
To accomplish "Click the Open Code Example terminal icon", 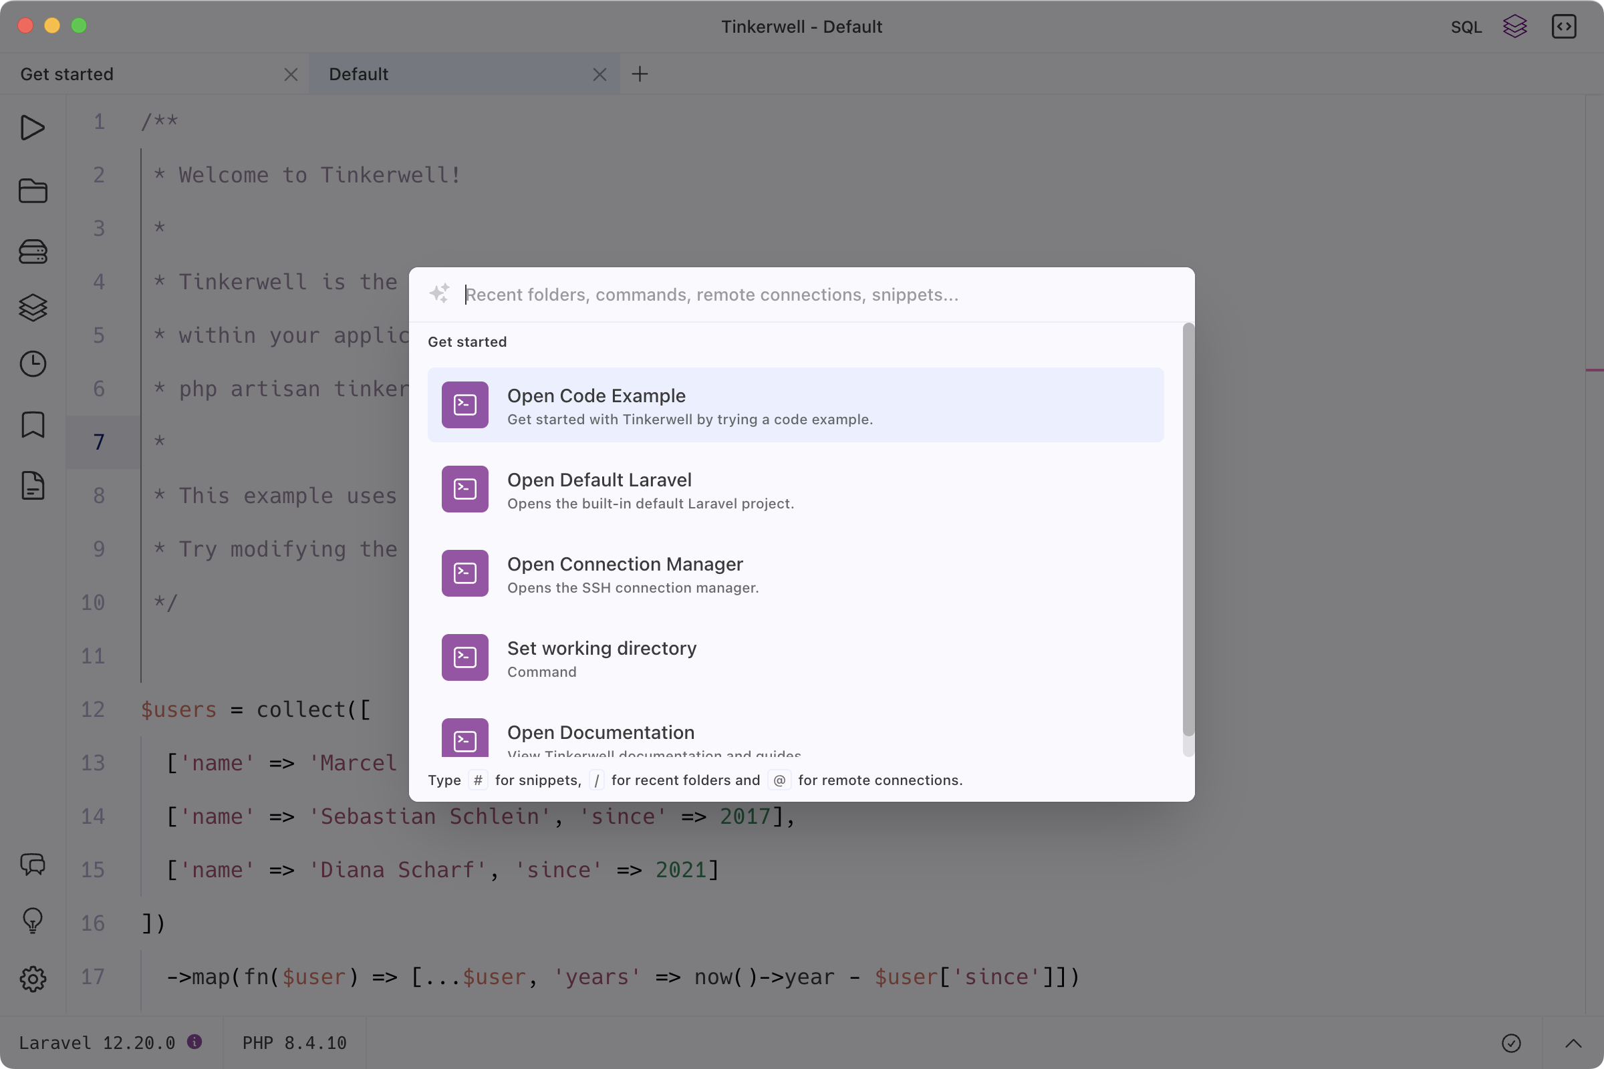I will click(x=464, y=405).
